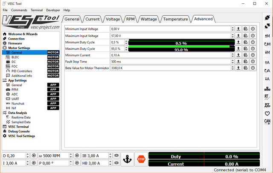Read default value for Minimum Input Voltage

(246, 29)
